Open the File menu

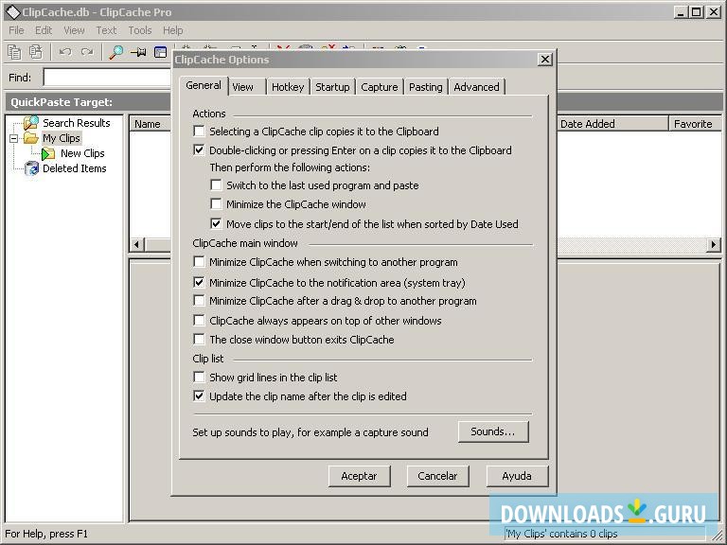pyautogui.click(x=16, y=30)
